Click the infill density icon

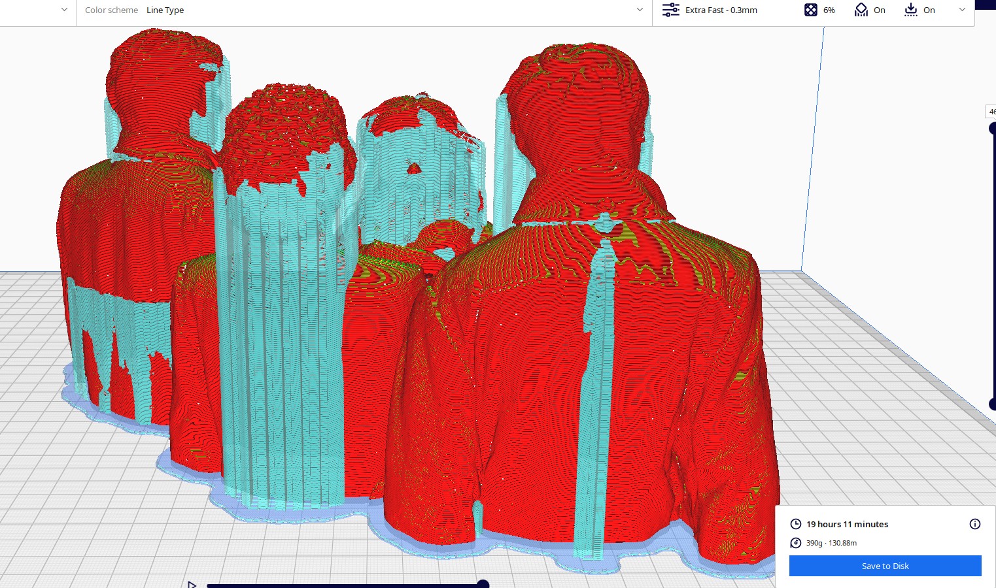tap(810, 10)
